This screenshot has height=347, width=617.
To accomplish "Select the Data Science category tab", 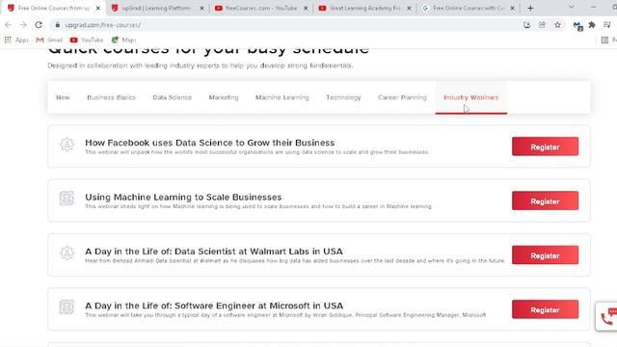I will click(x=172, y=97).
